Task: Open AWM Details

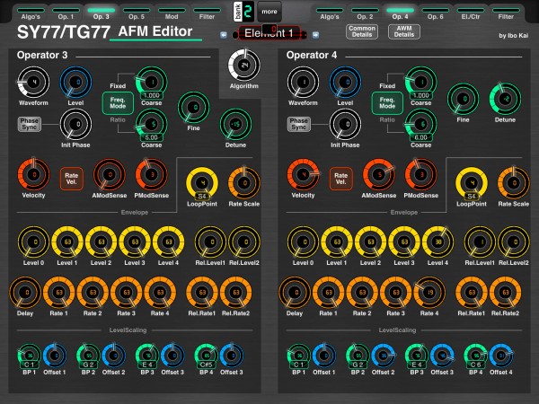Action: 404,31
